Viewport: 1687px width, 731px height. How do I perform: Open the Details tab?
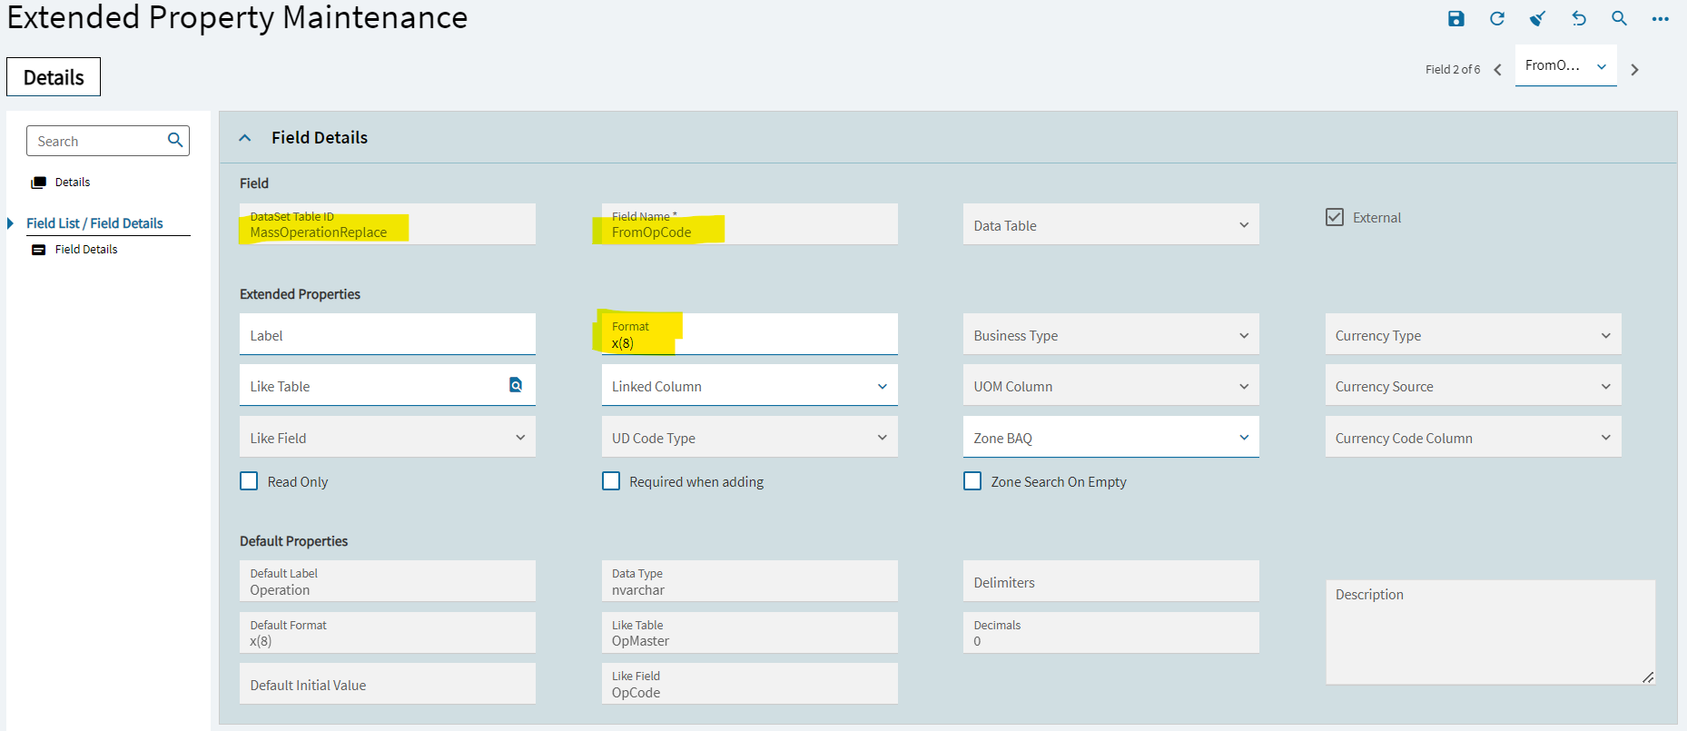point(54,77)
